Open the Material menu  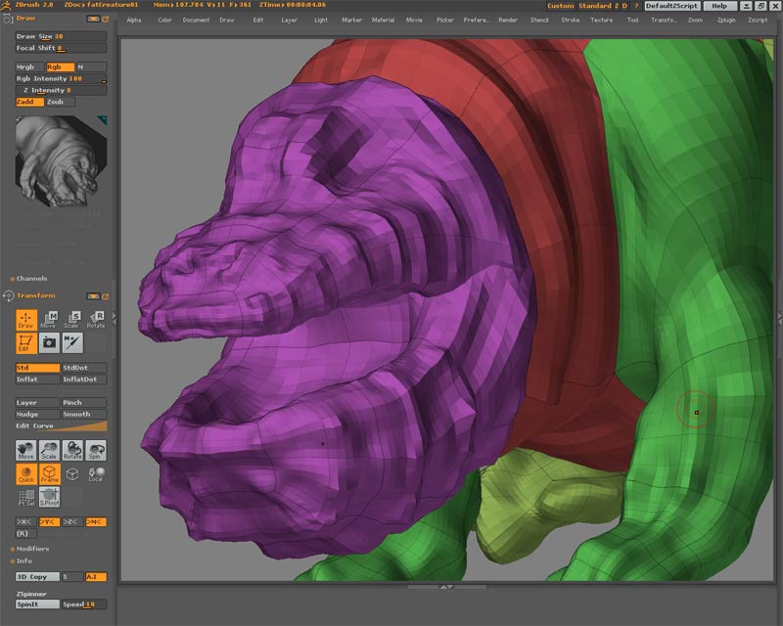(383, 20)
